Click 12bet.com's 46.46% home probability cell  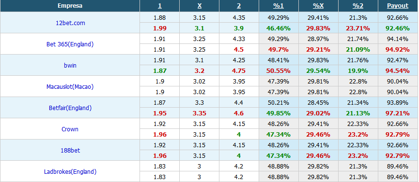click(x=279, y=28)
